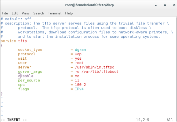Click the opening curly brace
The image size is (177, 122).
2,45
